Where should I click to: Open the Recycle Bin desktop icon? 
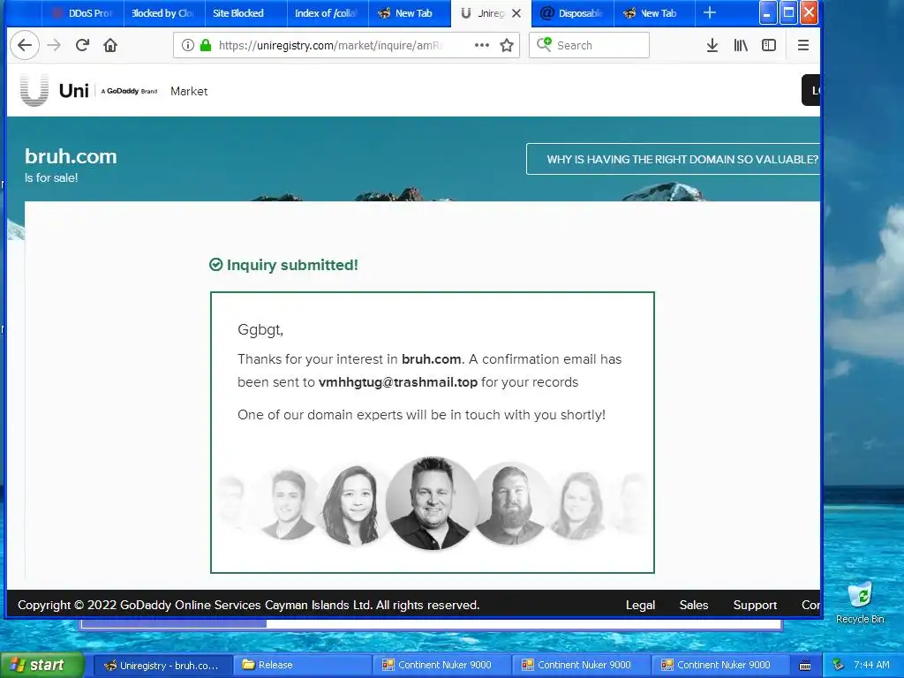click(860, 602)
